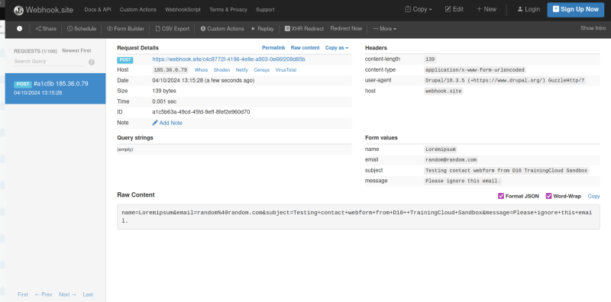
Task: Click the search help question icon
Action: pos(92,62)
